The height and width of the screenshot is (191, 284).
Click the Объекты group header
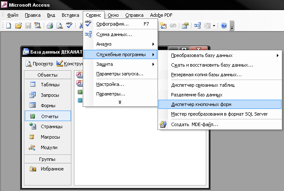[47, 75]
